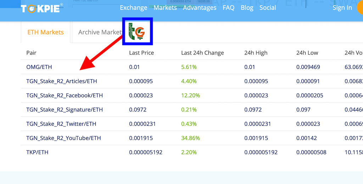This screenshot has width=363, height=184.
Task: Go to Markets in navigation bar
Action: pyautogui.click(x=165, y=8)
